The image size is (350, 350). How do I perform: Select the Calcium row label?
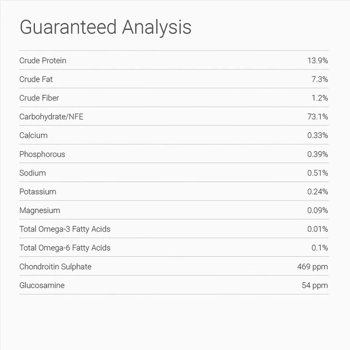click(33, 136)
